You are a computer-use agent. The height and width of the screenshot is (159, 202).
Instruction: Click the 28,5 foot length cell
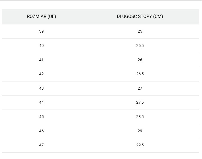tap(140, 117)
